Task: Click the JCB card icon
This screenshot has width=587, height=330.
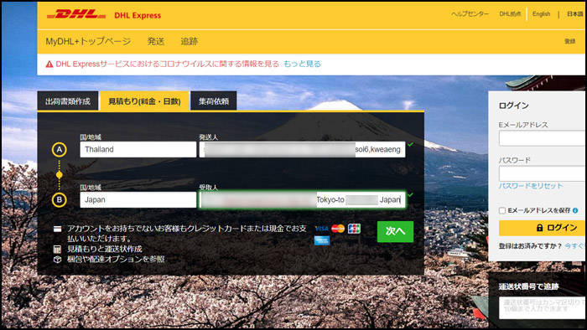Action: click(354, 229)
